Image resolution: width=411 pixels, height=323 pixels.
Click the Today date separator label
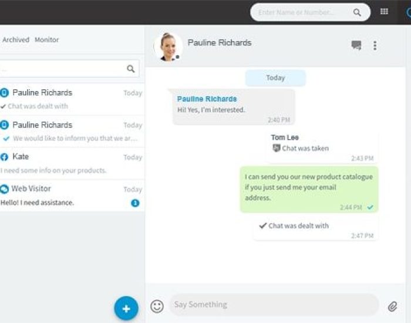275,78
